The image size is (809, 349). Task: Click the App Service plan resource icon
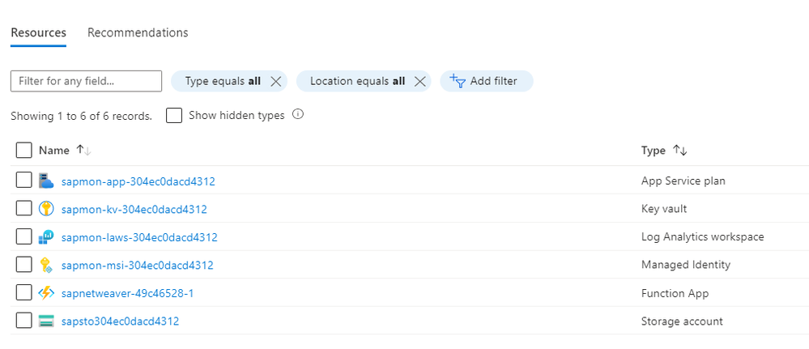[x=46, y=181]
